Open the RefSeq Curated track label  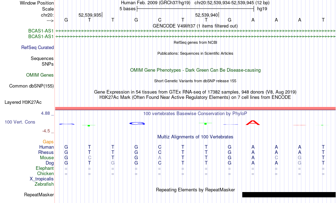click(37, 48)
